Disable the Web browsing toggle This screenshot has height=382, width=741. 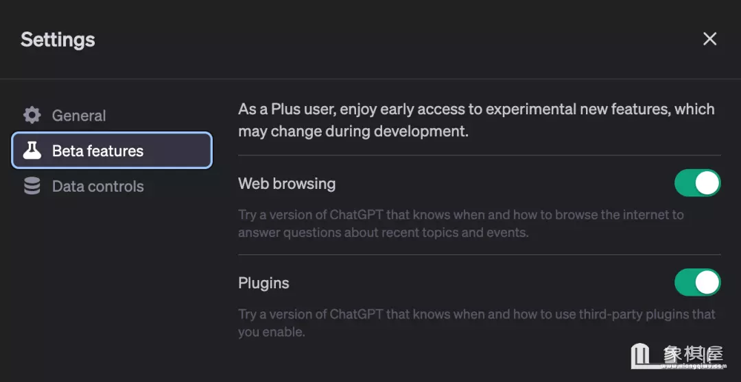point(697,183)
